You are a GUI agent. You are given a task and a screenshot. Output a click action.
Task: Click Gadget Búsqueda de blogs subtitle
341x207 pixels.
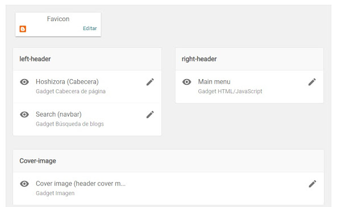(x=70, y=124)
